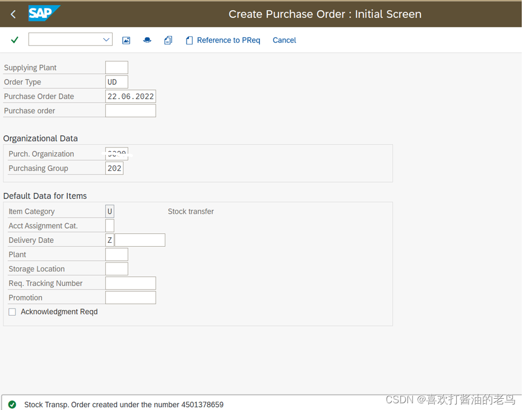Screen dimensions: 524x410
Task: Select the Order Type field
Action: click(x=117, y=82)
